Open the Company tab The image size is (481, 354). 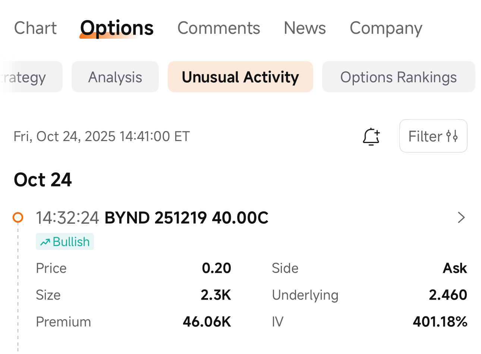pyautogui.click(x=386, y=29)
